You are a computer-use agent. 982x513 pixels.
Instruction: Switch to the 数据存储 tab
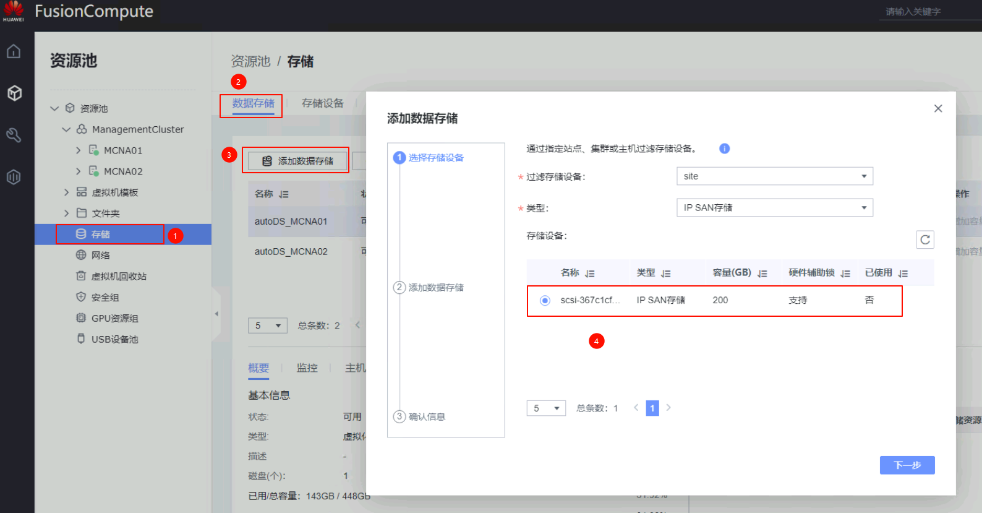pos(253,103)
